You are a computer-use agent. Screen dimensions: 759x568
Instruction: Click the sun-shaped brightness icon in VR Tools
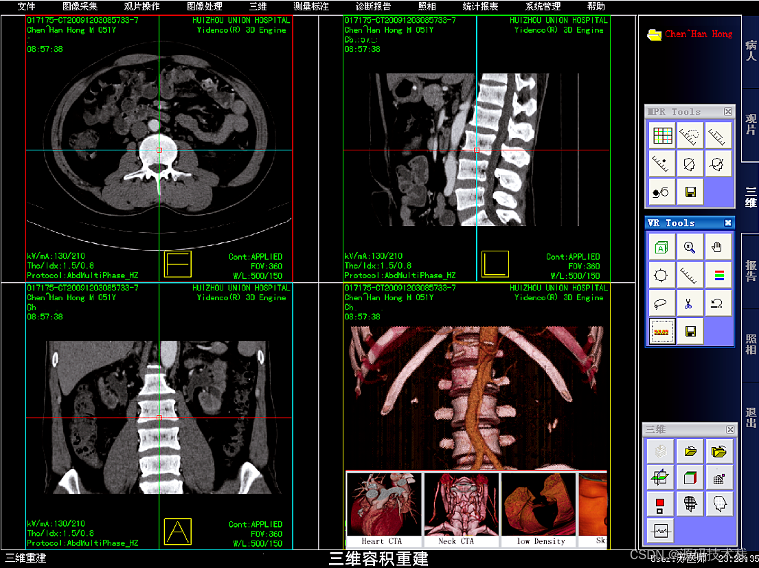tap(661, 275)
